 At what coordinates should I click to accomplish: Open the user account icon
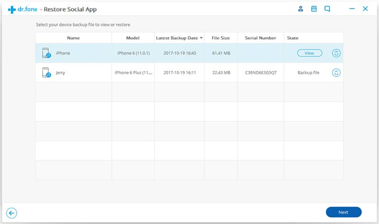[300, 9]
